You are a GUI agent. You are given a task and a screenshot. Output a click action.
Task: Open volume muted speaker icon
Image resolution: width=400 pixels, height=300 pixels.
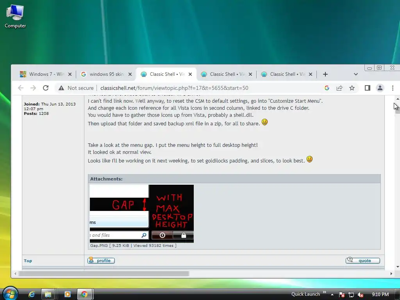(360, 295)
